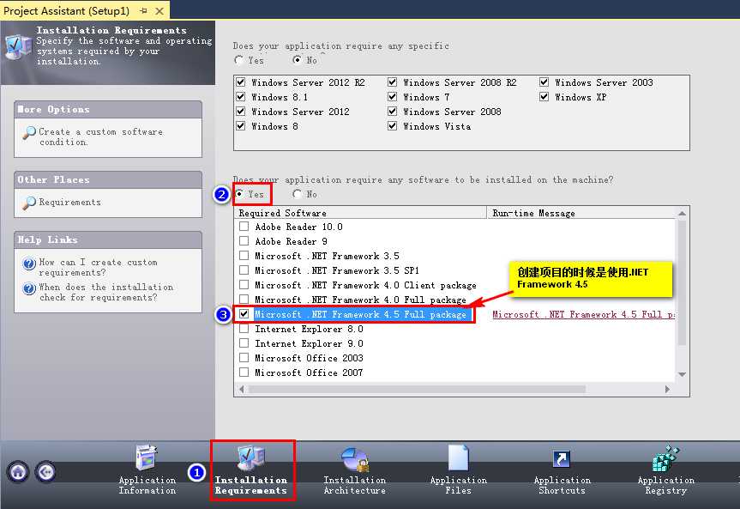Open Application Information step icon
Screen dimensions: 740x509
coord(147,457)
